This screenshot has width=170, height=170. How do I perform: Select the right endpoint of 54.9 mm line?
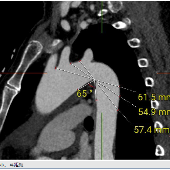[119, 97]
